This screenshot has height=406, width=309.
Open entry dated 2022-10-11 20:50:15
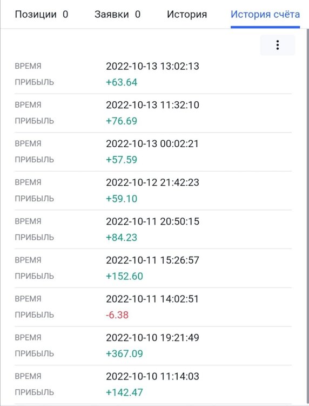pos(153,230)
